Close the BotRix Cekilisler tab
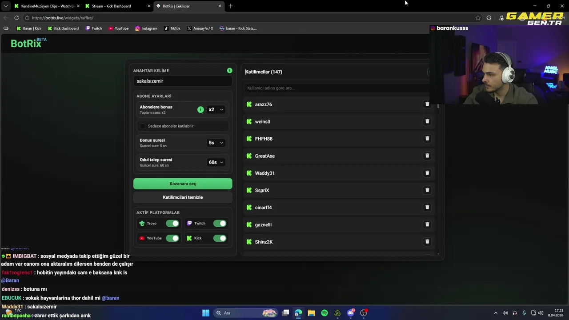Image resolution: width=569 pixels, height=320 pixels. click(x=220, y=6)
